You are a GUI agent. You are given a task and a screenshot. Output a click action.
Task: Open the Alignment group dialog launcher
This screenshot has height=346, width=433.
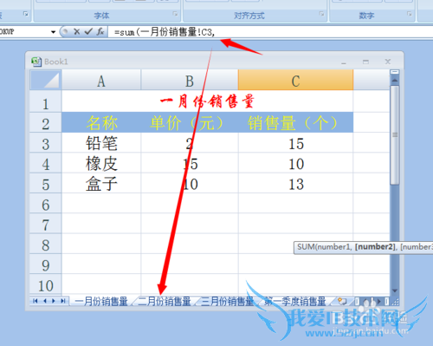pos(321,14)
